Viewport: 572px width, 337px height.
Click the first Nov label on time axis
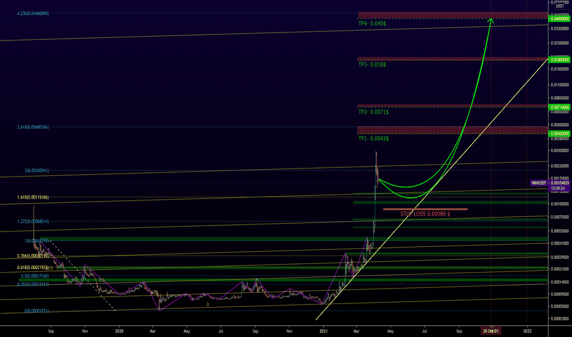85,331
